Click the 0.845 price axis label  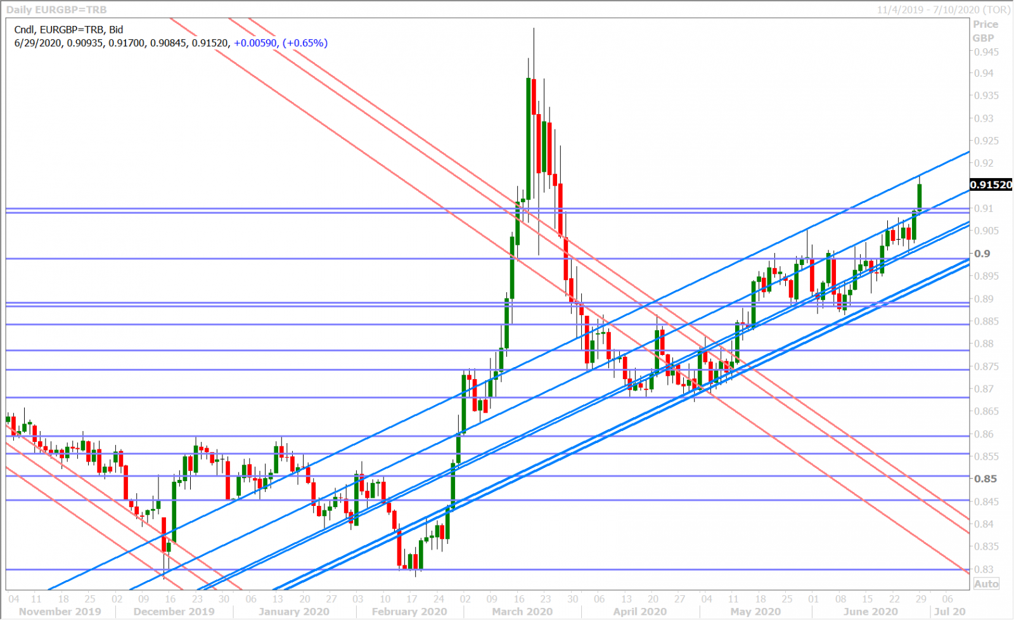click(x=986, y=501)
